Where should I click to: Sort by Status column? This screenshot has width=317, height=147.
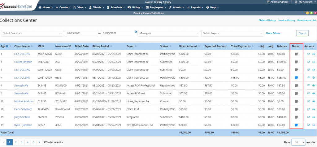(x=166, y=46)
